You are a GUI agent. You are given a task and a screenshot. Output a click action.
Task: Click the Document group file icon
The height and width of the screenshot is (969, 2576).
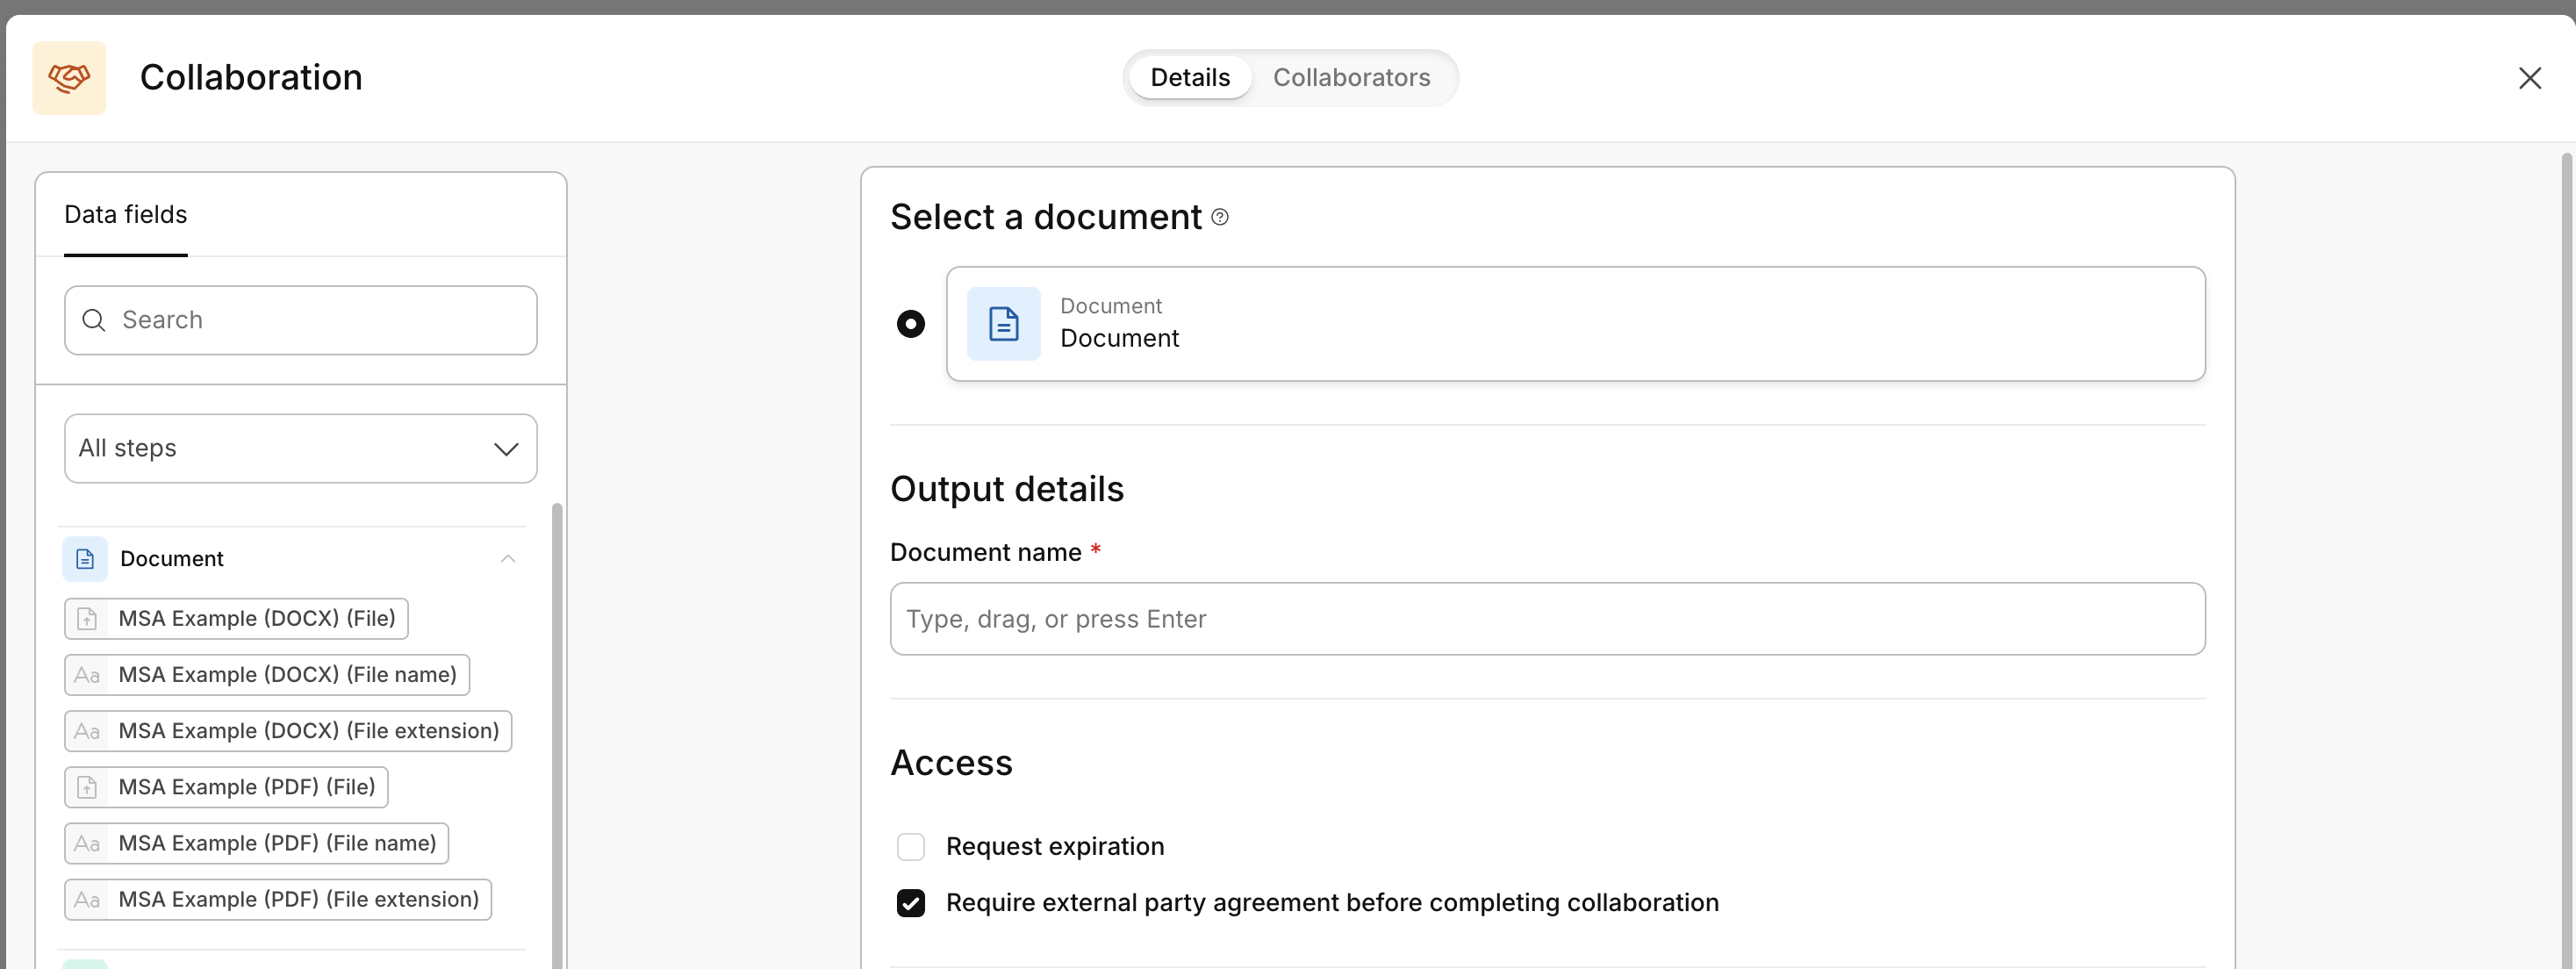[85, 559]
